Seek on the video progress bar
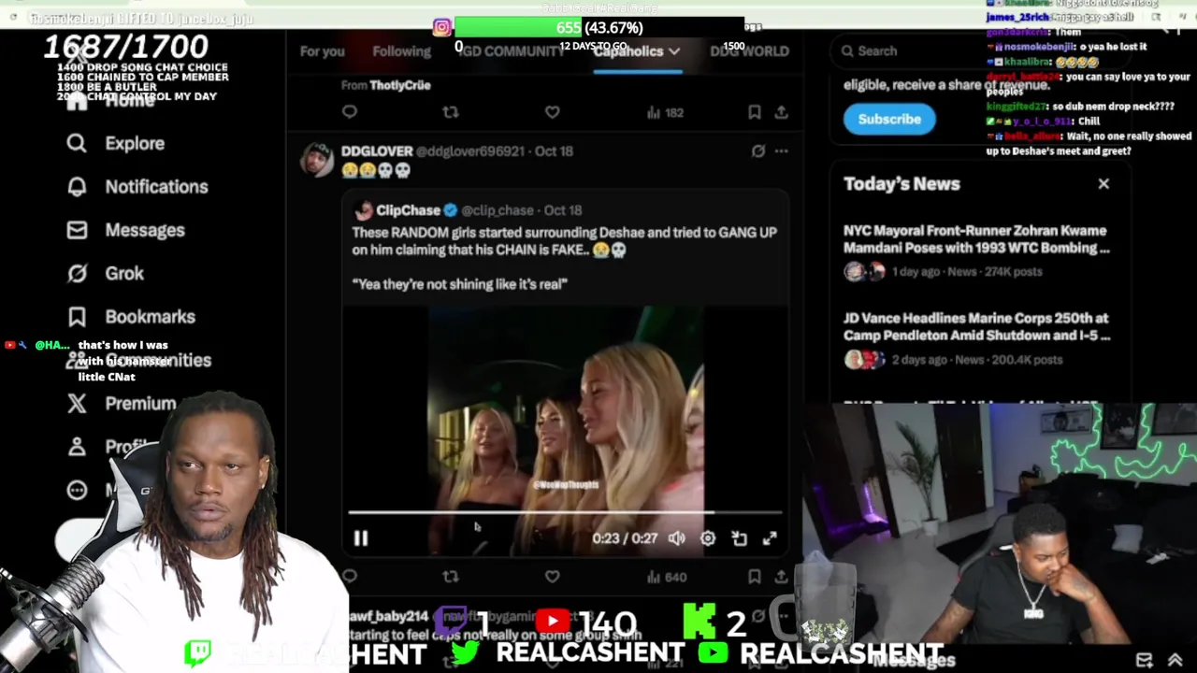The height and width of the screenshot is (673, 1197). (x=565, y=512)
